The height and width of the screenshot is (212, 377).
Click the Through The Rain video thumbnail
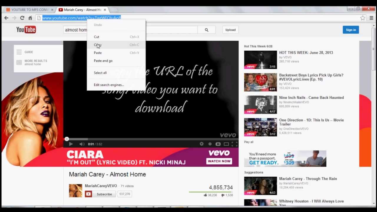[260, 186]
